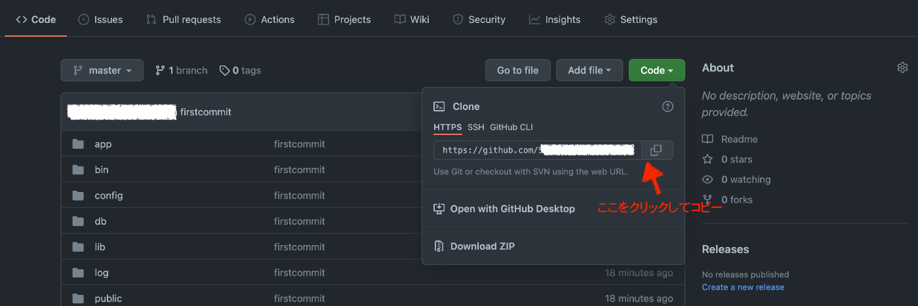The image size is (918, 306).
Task: Click the fork icon beside 0 forks
Action: [x=708, y=199]
